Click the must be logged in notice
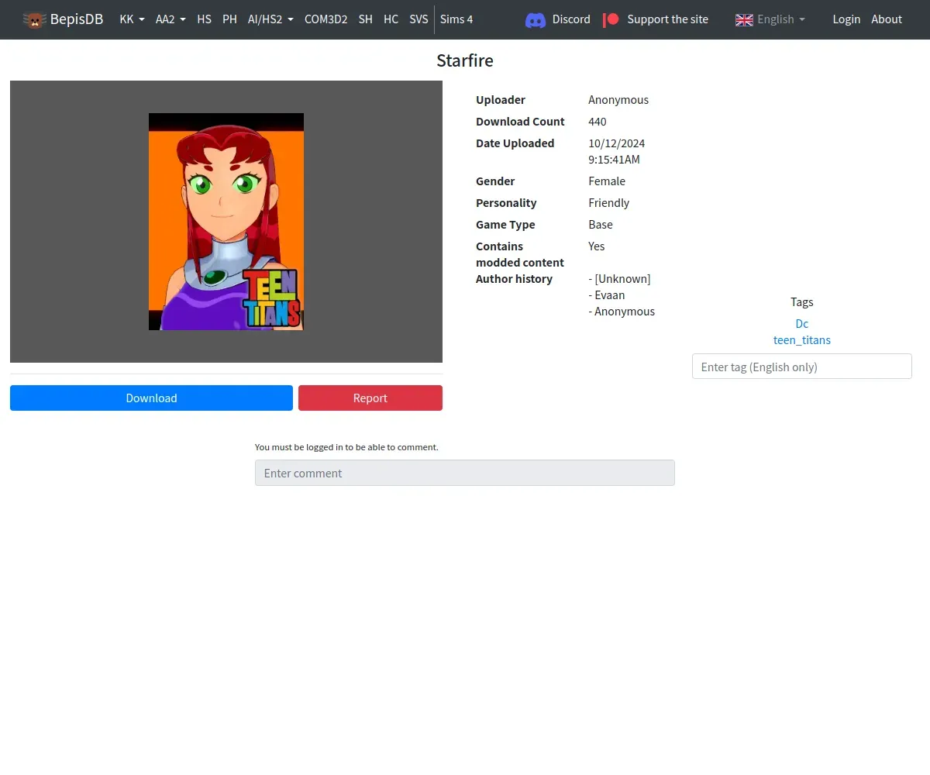 point(346,447)
